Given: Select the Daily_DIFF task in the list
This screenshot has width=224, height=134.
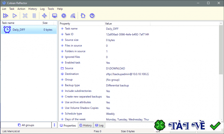Looking at the screenshot, I should [29, 30].
